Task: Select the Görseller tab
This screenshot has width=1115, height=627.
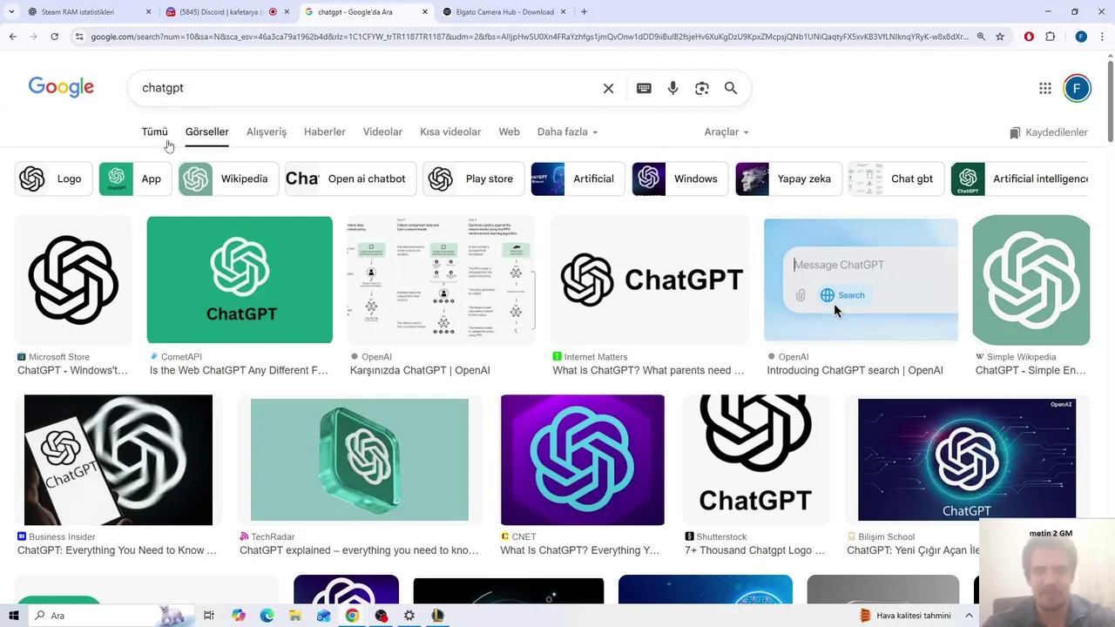Action: click(x=206, y=131)
